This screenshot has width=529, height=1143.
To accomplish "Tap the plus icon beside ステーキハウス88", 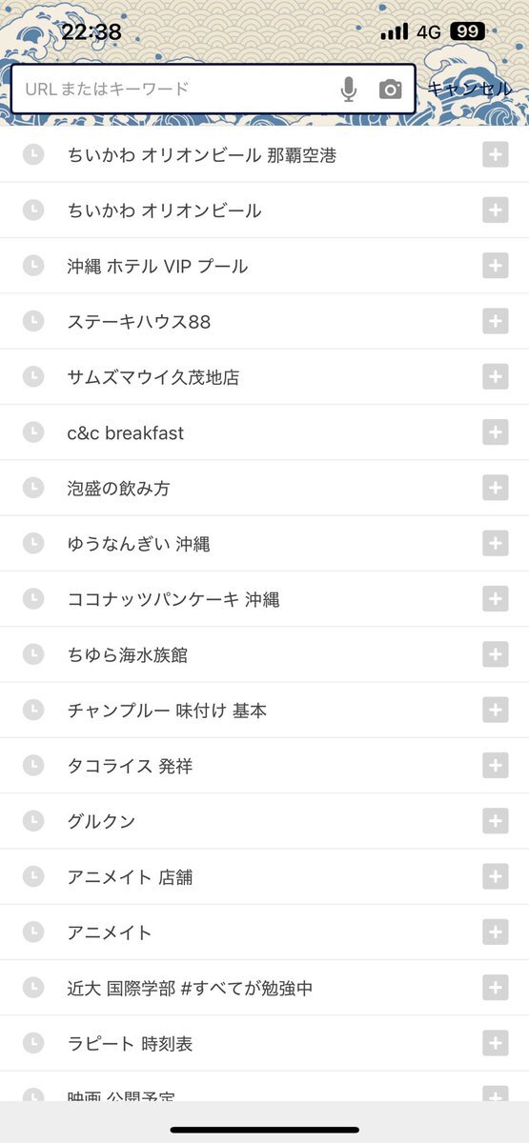I will (495, 322).
